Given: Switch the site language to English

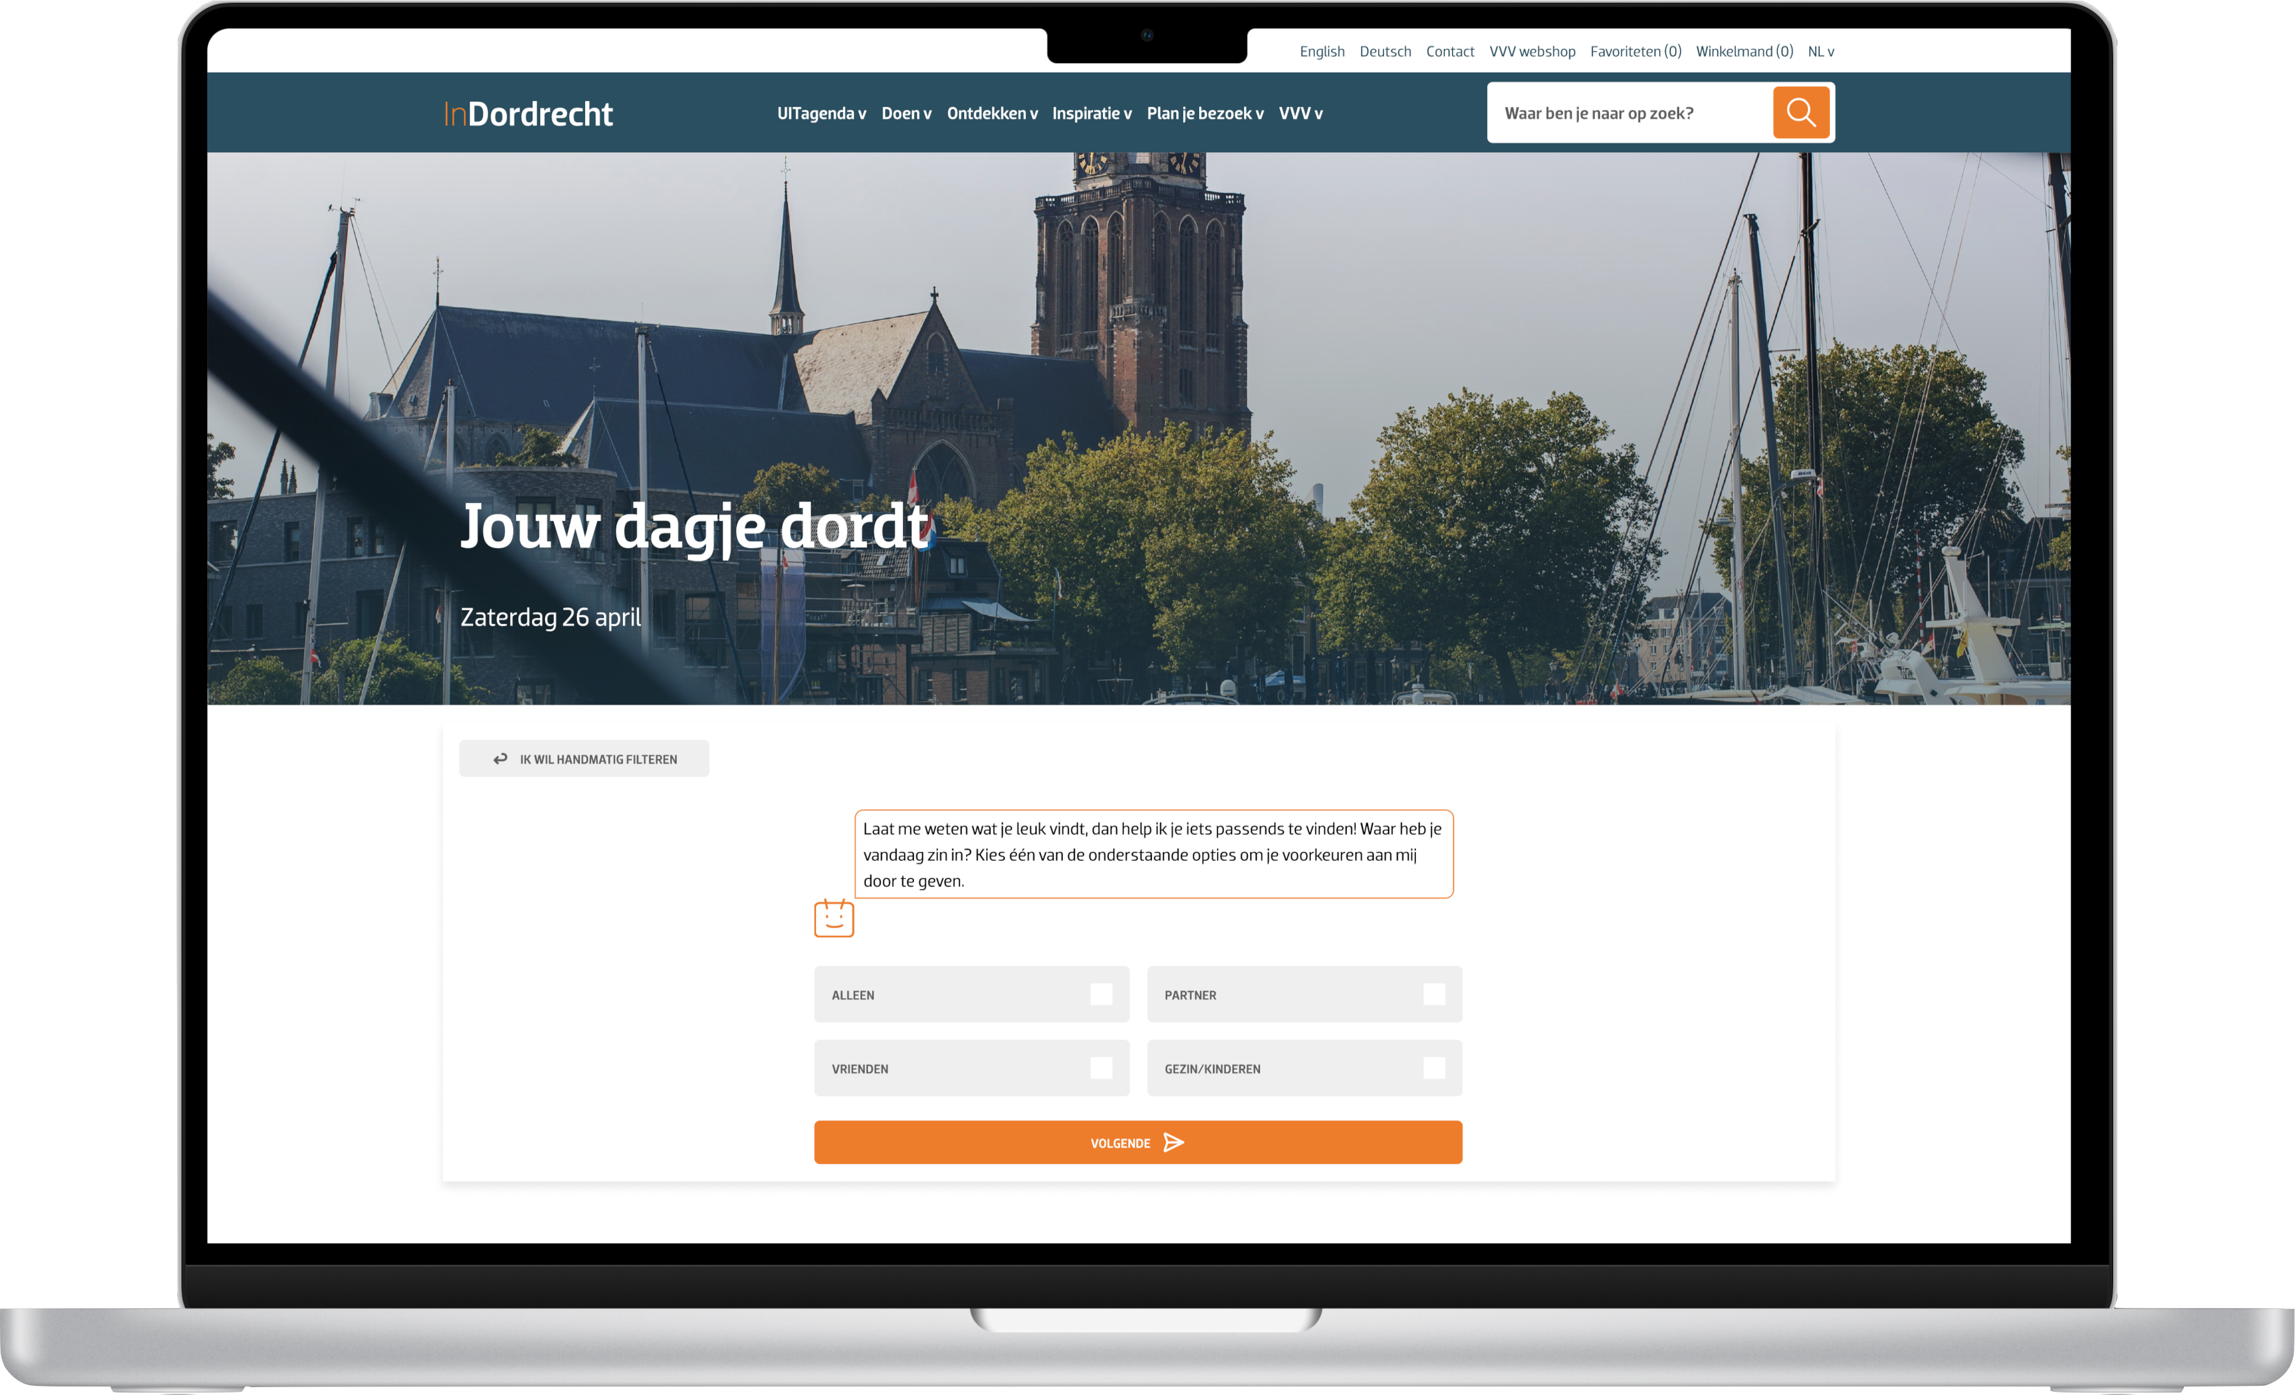Looking at the screenshot, I should (x=1321, y=51).
